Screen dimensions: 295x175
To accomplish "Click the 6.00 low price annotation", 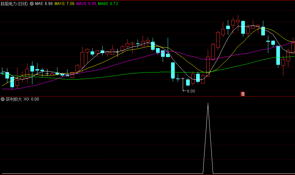I will coord(191,91).
